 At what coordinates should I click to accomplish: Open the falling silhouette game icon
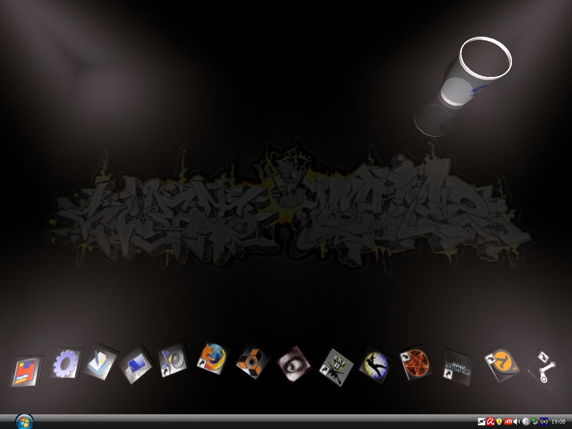pos(375,364)
